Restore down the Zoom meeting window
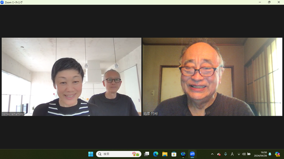Image resolution: width=284 pixels, height=159 pixels. [269, 2]
